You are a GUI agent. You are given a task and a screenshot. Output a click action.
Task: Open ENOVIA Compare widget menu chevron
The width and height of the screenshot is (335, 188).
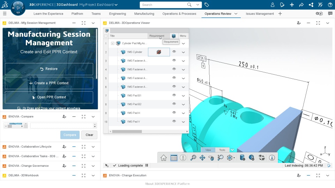tap(93, 117)
